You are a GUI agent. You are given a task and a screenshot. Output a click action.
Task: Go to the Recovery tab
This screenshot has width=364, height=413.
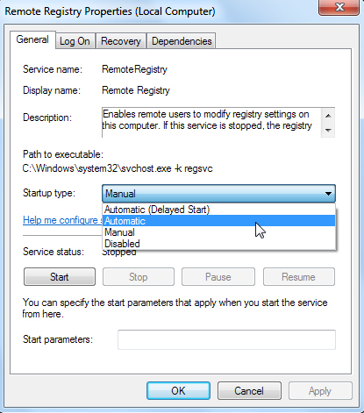tap(121, 41)
